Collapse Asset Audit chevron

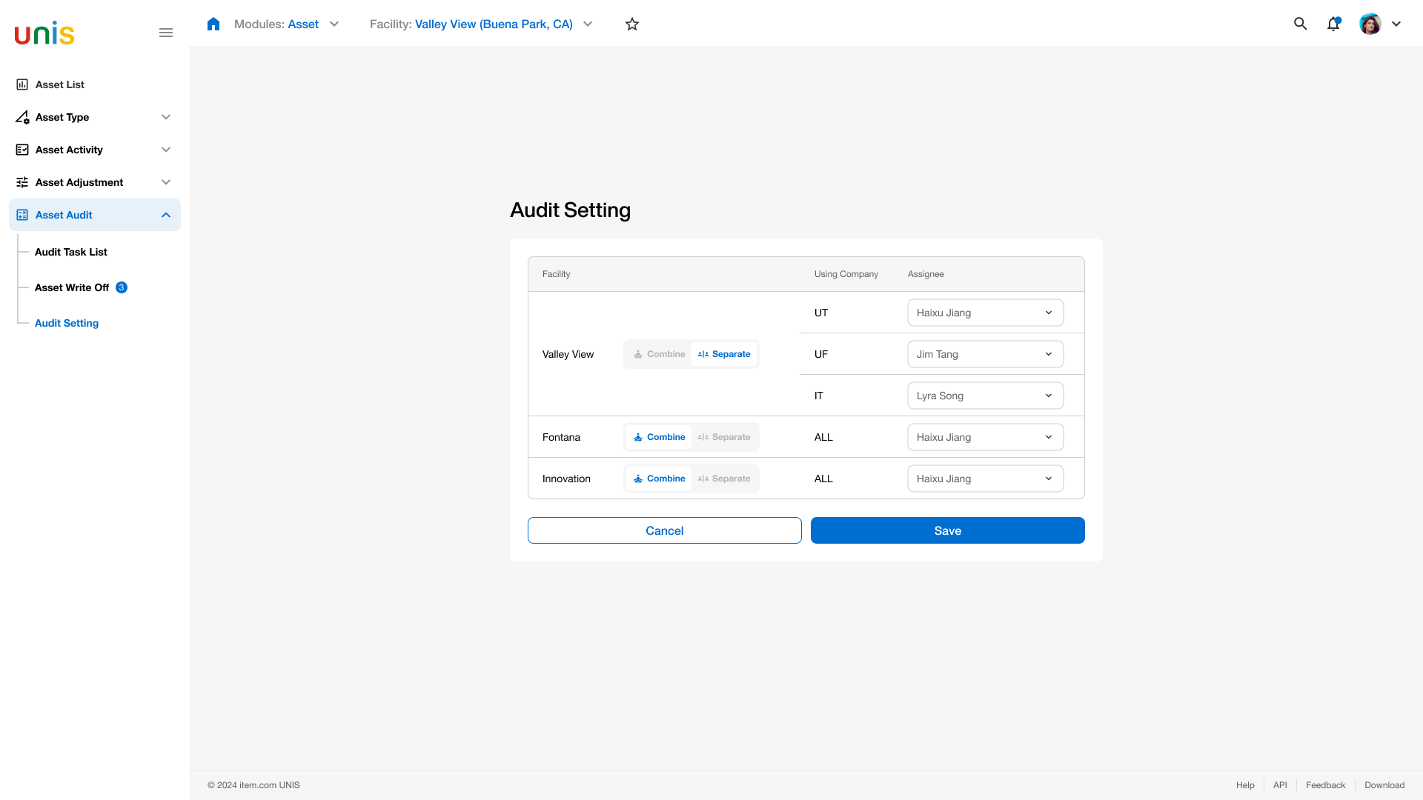click(166, 215)
